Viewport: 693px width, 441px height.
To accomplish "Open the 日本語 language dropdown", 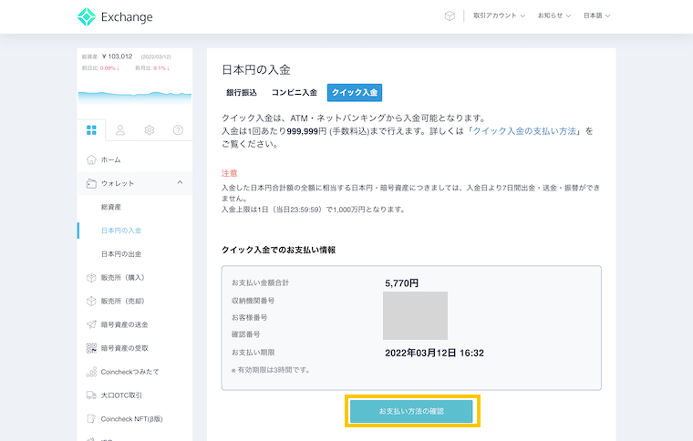I will 596,16.
